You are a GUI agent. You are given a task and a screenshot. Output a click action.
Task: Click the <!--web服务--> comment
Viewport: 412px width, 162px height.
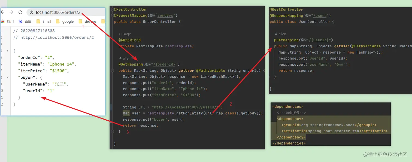(292, 113)
